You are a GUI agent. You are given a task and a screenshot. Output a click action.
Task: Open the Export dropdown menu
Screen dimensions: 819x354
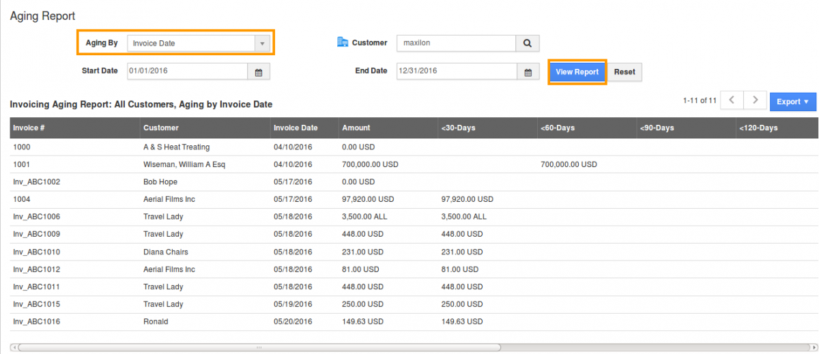coord(792,102)
